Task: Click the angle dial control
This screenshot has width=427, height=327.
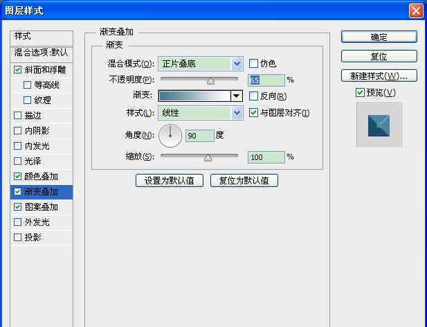Action: pyautogui.click(x=170, y=135)
